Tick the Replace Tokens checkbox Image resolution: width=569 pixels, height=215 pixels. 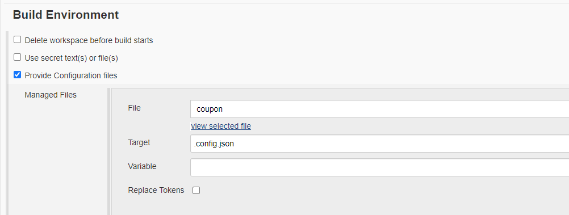196,191
